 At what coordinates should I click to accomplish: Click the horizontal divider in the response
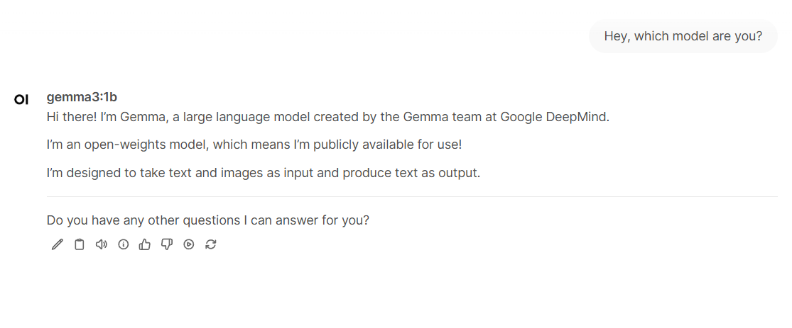[412, 196]
